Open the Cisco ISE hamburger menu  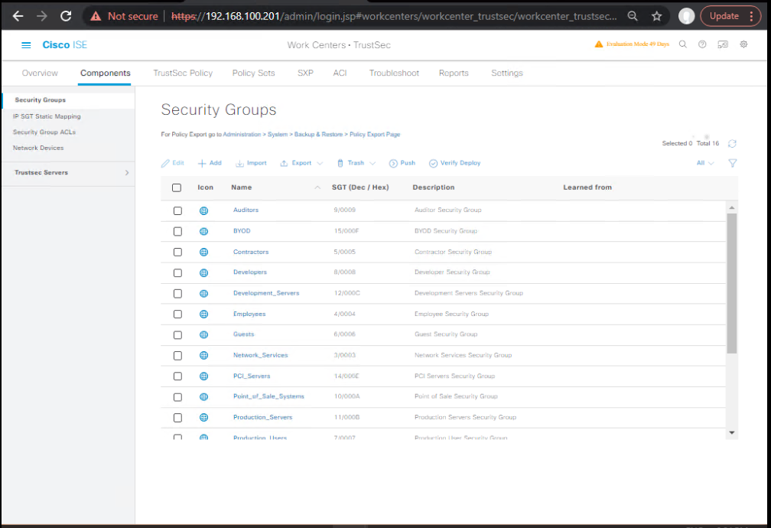point(26,45)
